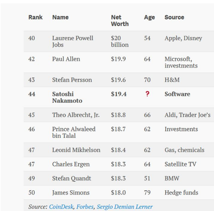The height and width of the screenshot is (211, 214).
Task: Click the Paul Allen name cell
Action: (66, 59)
